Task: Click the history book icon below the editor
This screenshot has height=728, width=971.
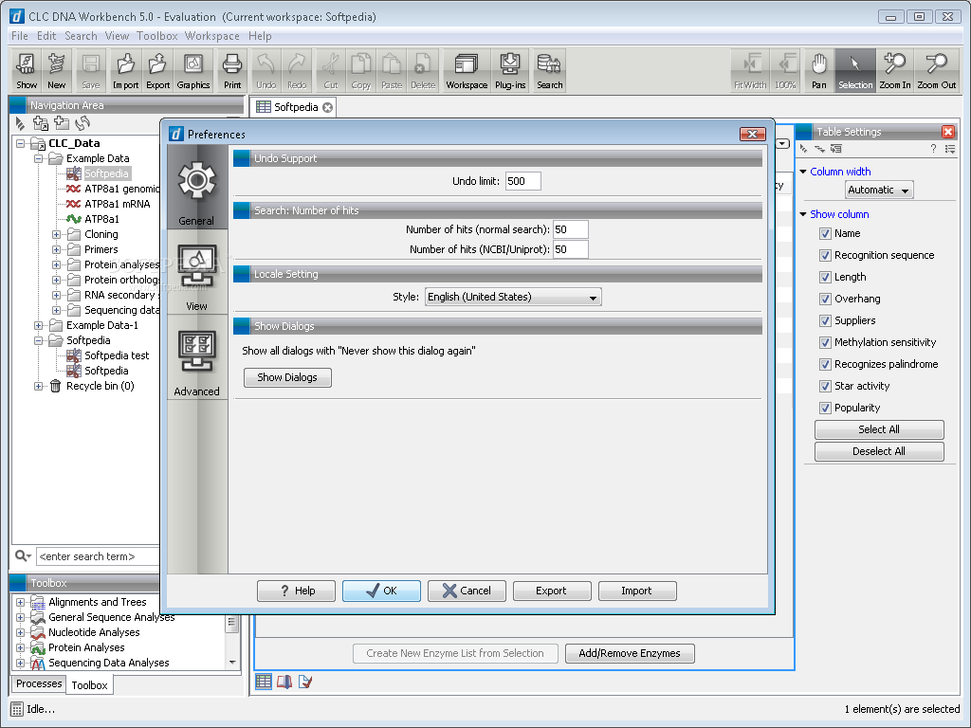Action: (284, 682)
